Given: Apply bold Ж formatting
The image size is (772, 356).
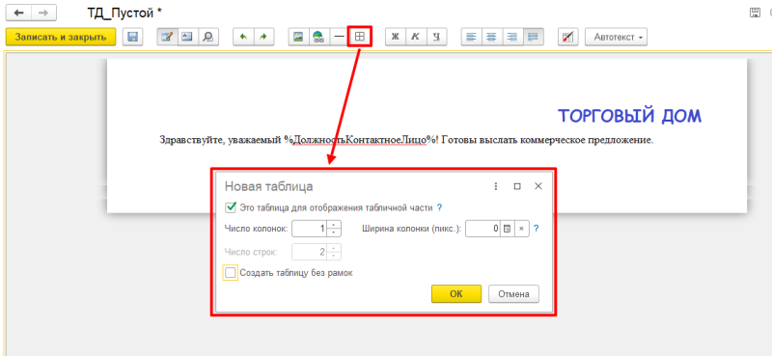Looking at the screenshot, I should coord(395,38).
